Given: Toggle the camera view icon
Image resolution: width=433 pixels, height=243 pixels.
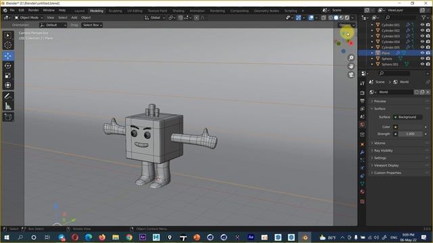Looking at the screenshot, I should click(351, 75).
